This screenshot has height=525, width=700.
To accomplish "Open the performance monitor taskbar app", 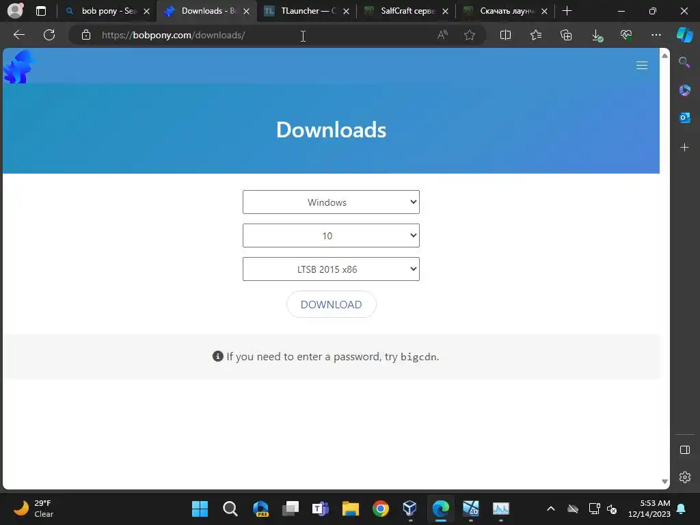I will click(x=501, y=509).
